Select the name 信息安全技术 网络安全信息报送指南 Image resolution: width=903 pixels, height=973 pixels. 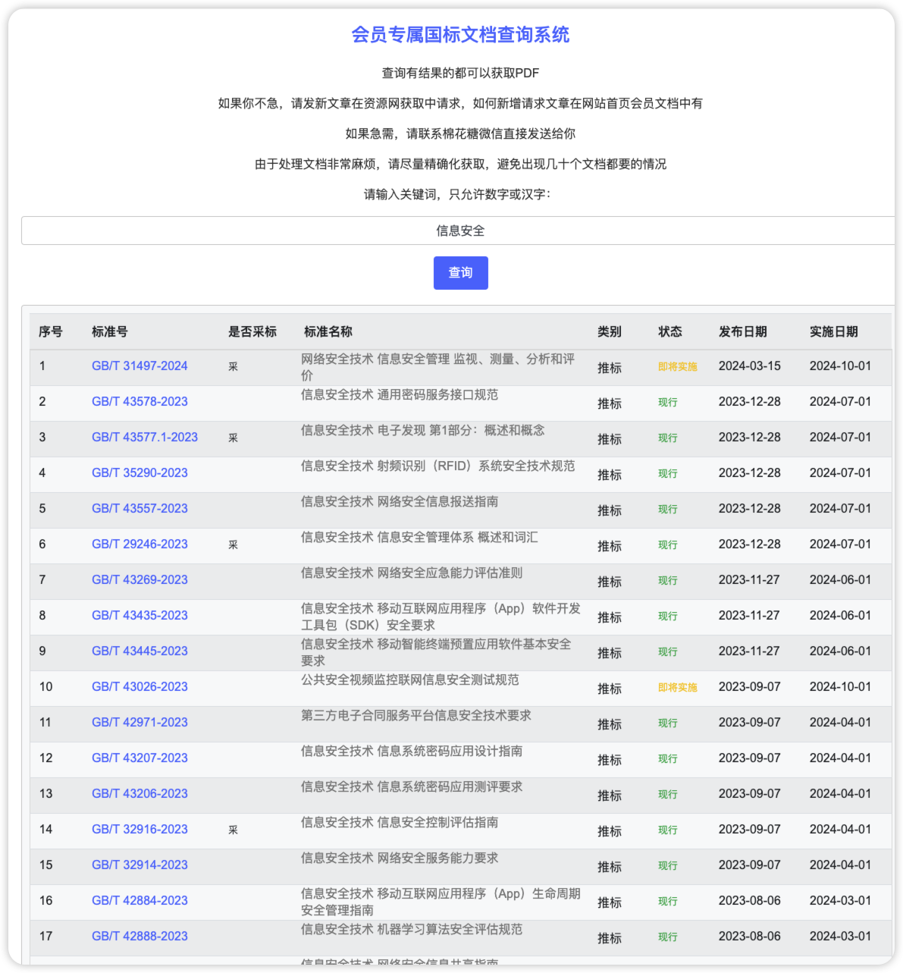[400, 501]
